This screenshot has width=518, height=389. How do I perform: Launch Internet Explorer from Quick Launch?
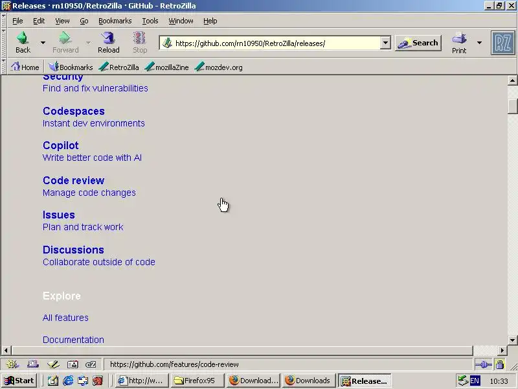68,381
